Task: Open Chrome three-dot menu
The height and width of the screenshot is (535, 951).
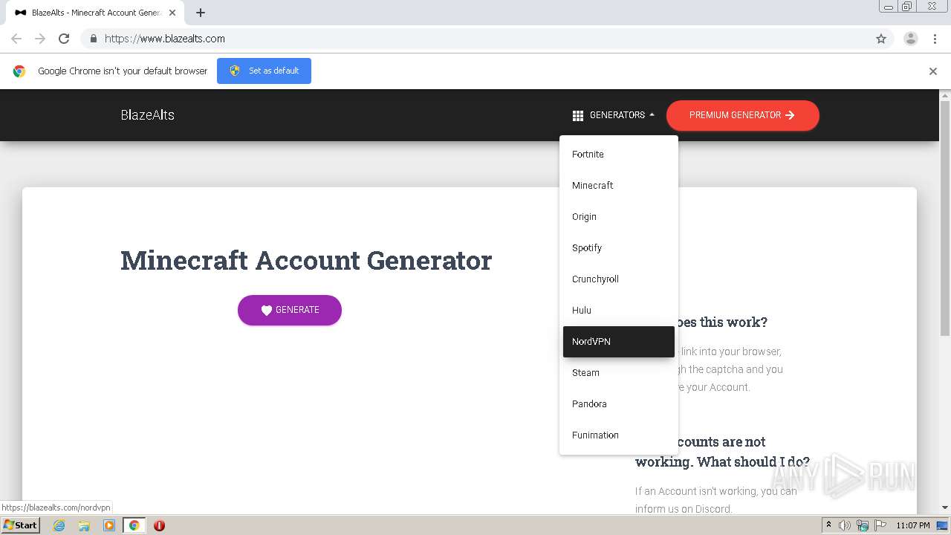Action: (x=935, y=39)
